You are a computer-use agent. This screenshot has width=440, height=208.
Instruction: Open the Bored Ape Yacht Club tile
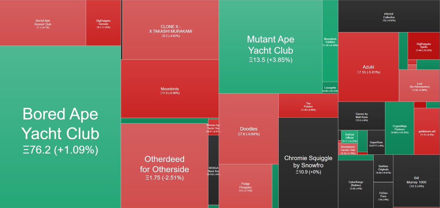(x=60, y=127)
